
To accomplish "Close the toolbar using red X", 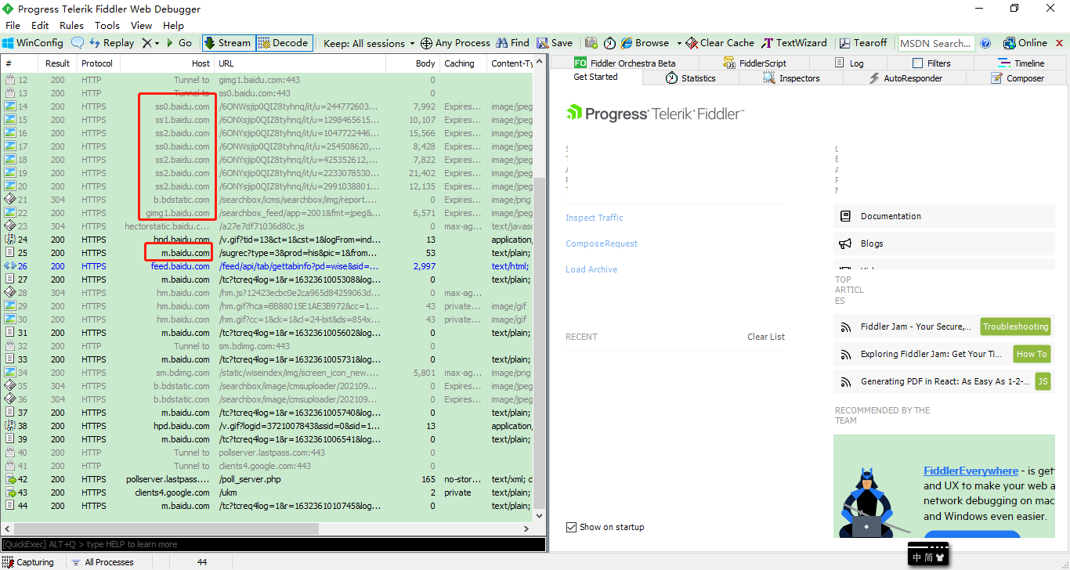I will tap(1059, 43).
